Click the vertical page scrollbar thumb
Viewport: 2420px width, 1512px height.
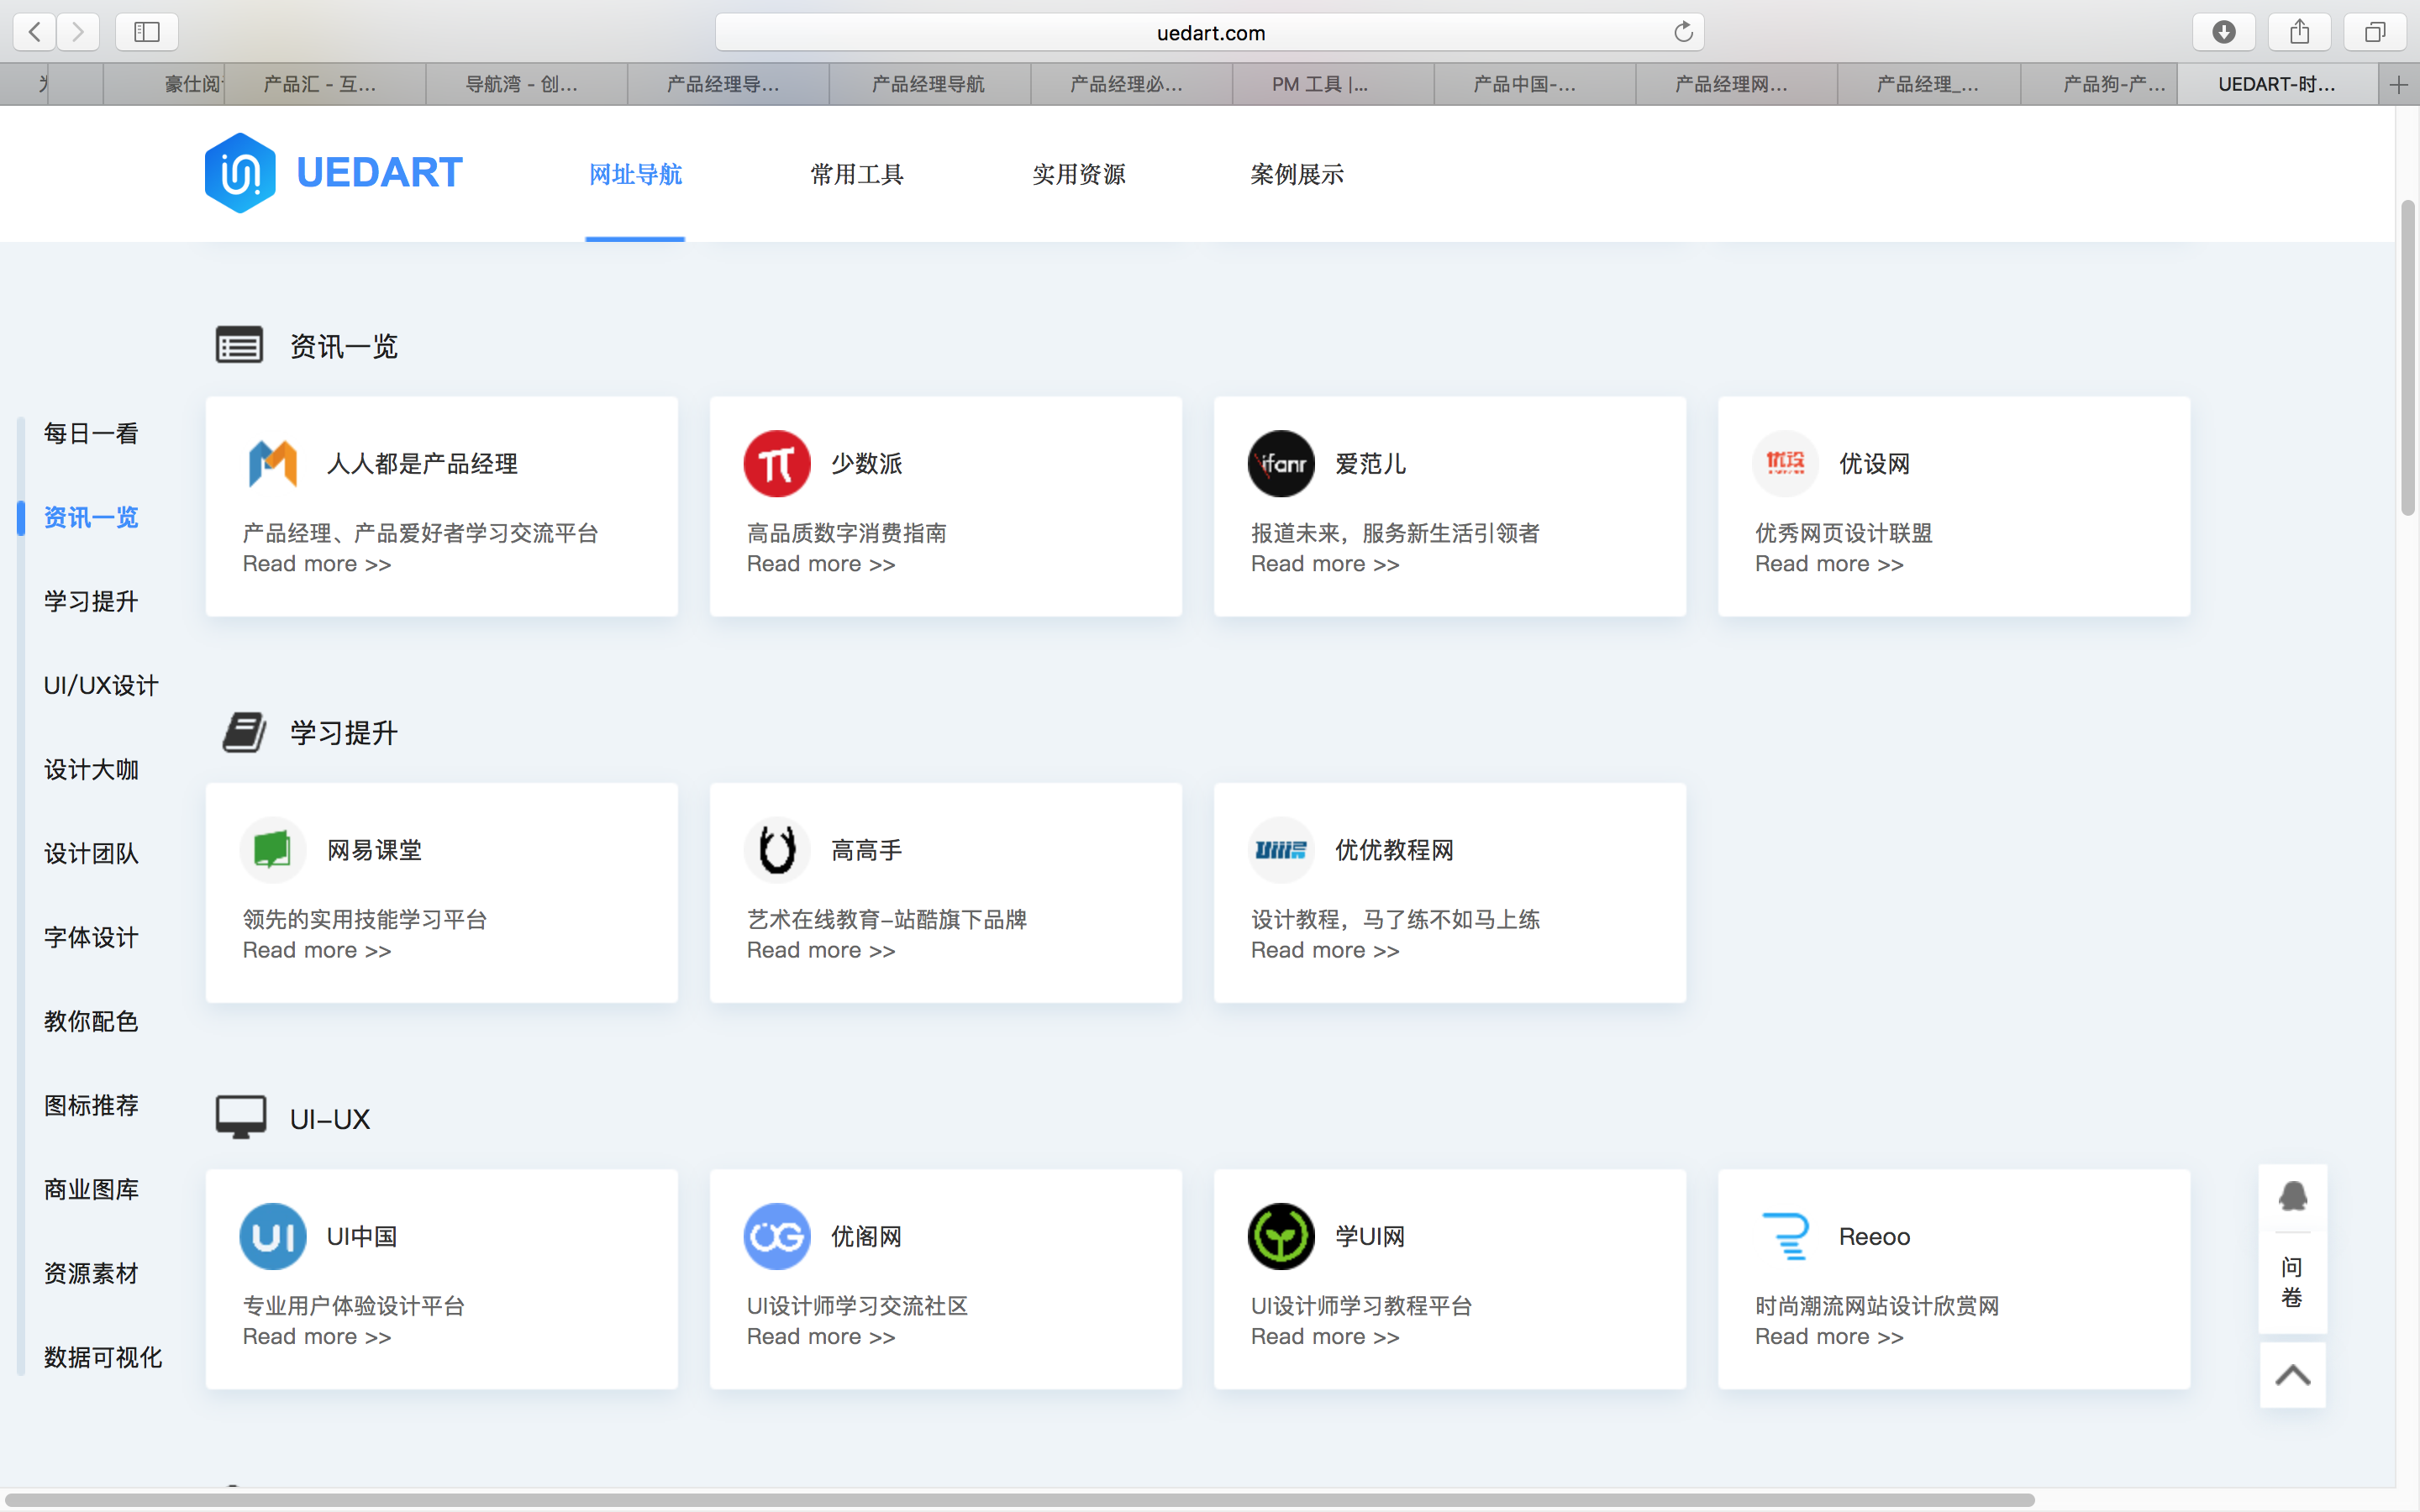(x=2407, y=358)
